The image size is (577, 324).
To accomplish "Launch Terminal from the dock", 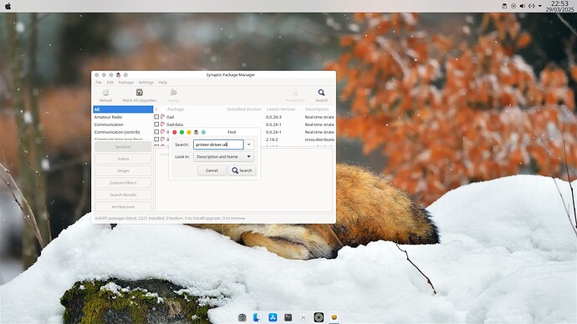I will coord(288,317).
